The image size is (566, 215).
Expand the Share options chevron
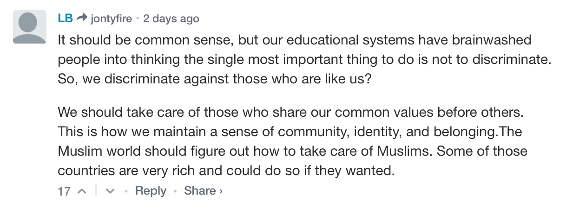coord(221,191)
